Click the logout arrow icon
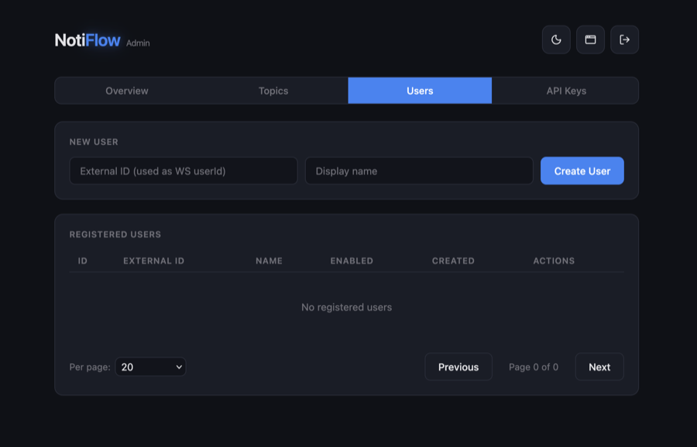This screenshot has width=697, height=447. coord(624,40)
